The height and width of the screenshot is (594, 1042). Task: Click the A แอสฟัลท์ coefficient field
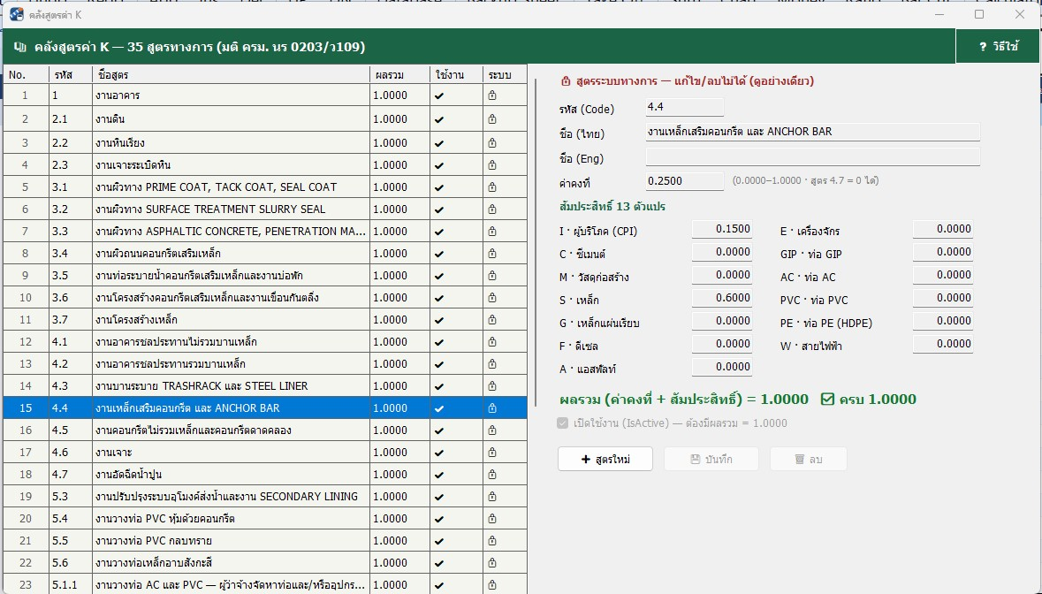coord(722,368)
